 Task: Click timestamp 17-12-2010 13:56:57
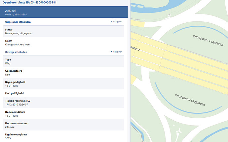pos(17,105)
